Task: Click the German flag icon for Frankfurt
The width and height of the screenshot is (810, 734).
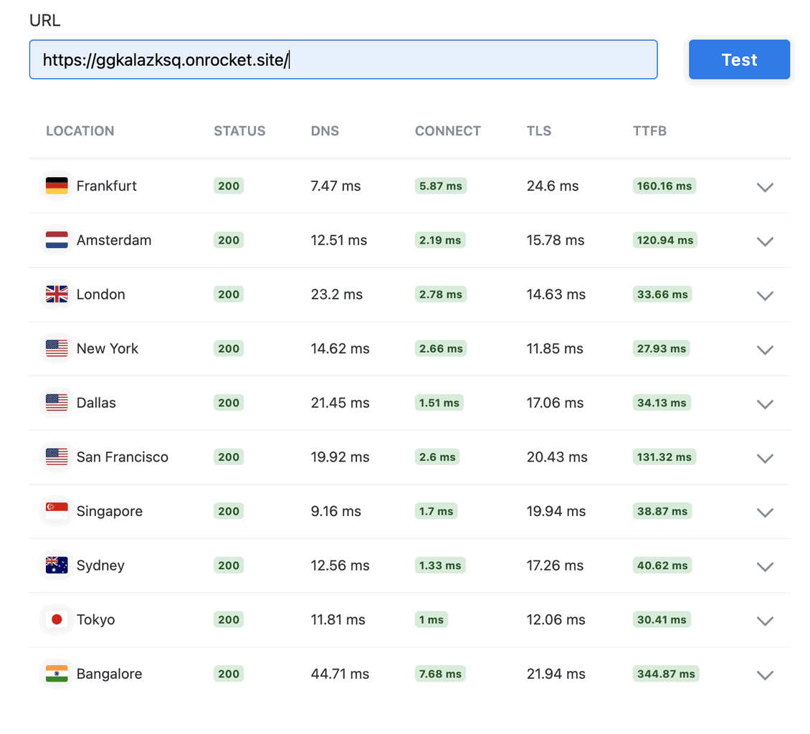Action: point(57,186)
